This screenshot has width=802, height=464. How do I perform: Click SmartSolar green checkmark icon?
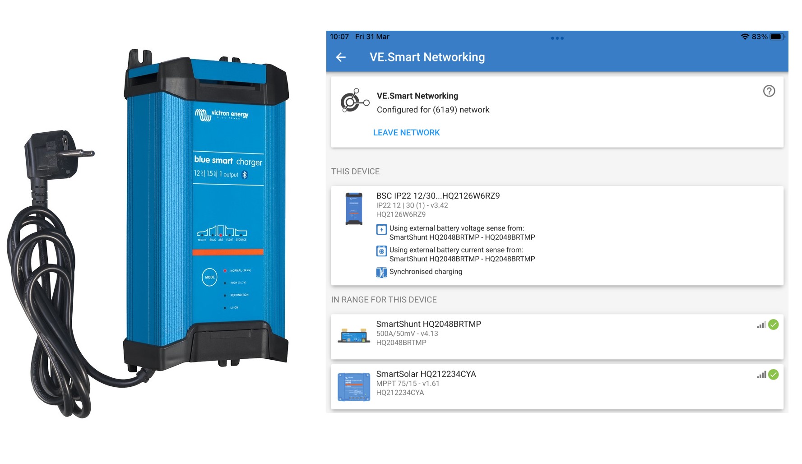(x=774, y=375)
